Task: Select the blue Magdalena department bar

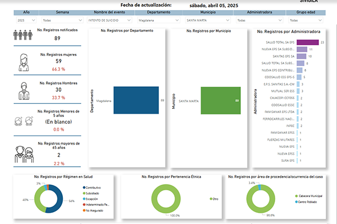Action: (136, 100)
